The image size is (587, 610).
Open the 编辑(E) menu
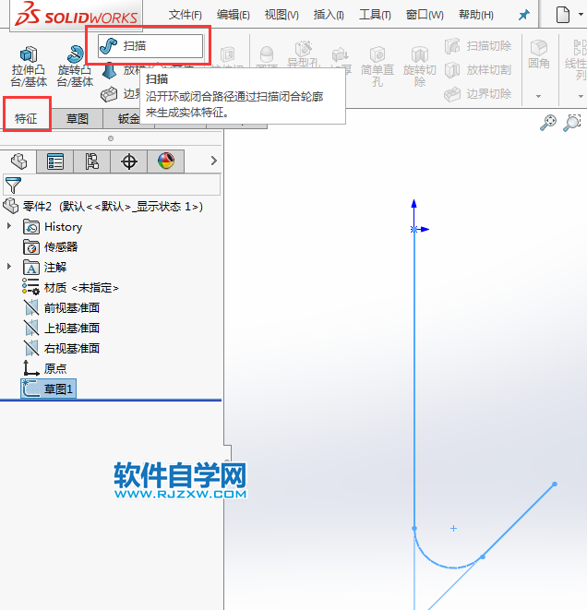233,15
